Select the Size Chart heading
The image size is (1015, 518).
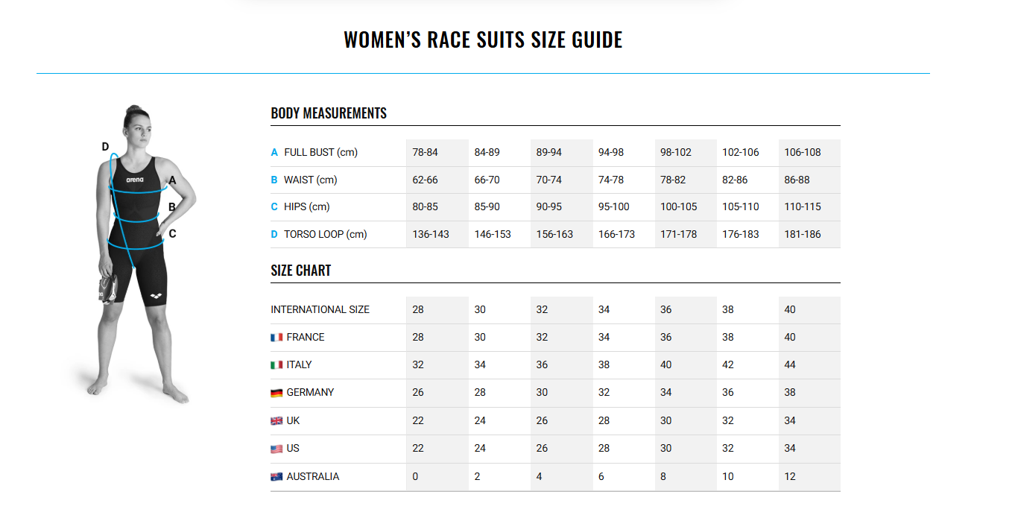click(301, 271)
